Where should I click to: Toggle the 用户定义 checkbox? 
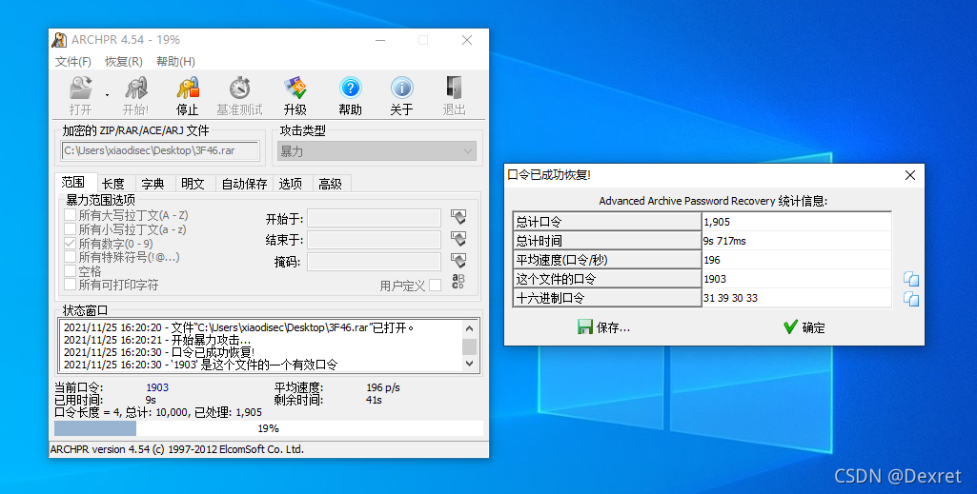(x=436, y=285)
